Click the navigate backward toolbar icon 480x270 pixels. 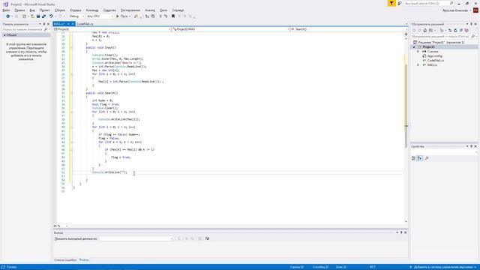pyautogui.click(x=8, y=16)
